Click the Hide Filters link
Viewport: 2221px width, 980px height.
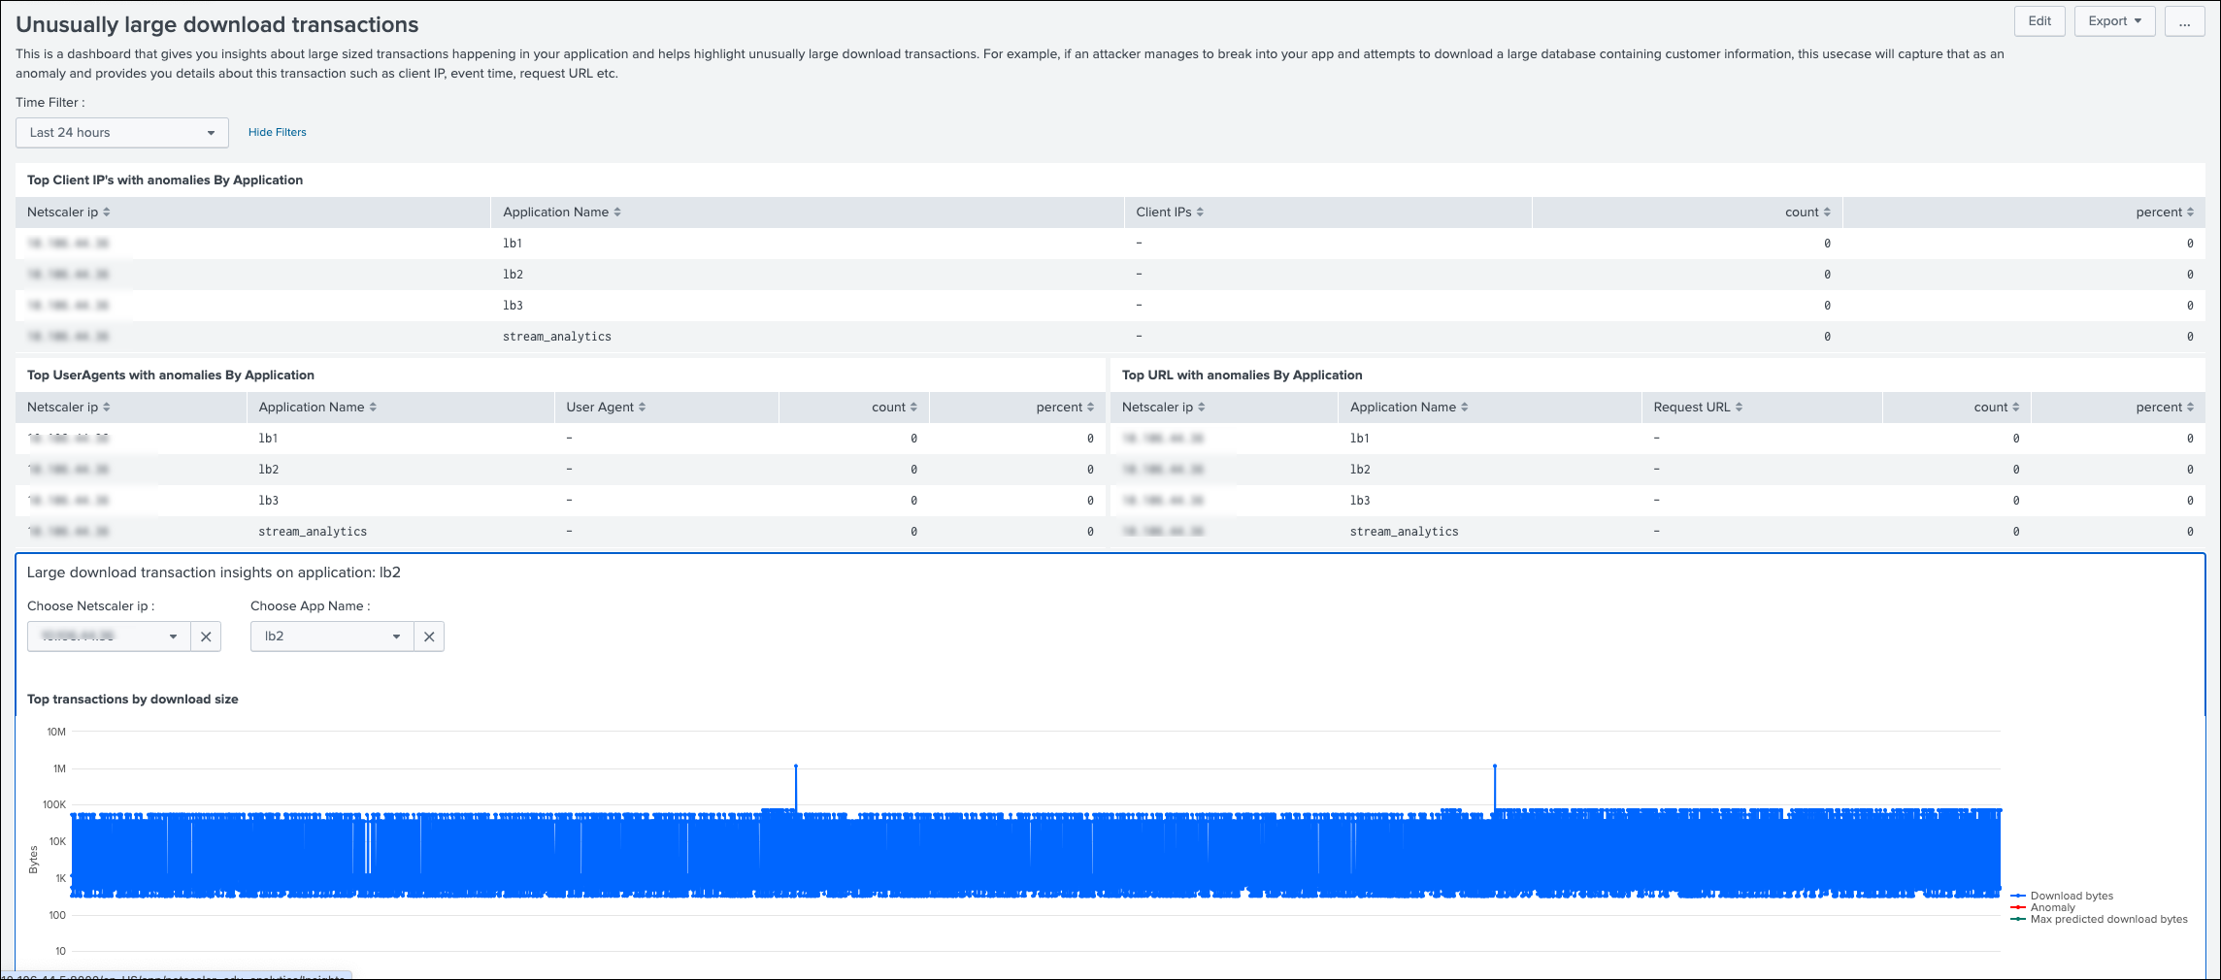[x=277, y=133]
